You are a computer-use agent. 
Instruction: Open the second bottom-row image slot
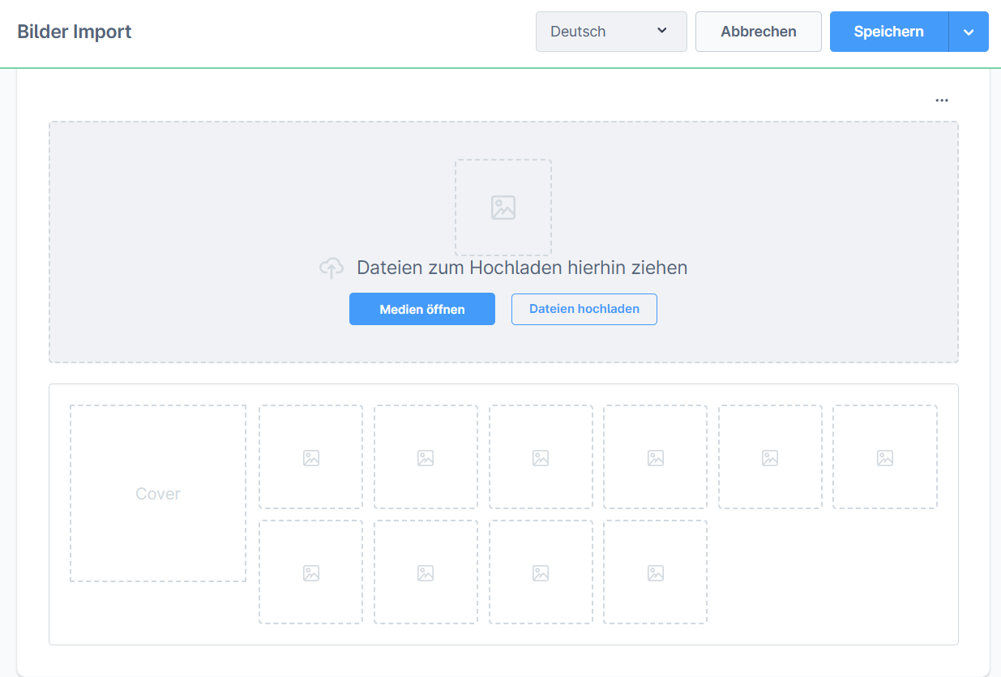click(x=426, y=572)
